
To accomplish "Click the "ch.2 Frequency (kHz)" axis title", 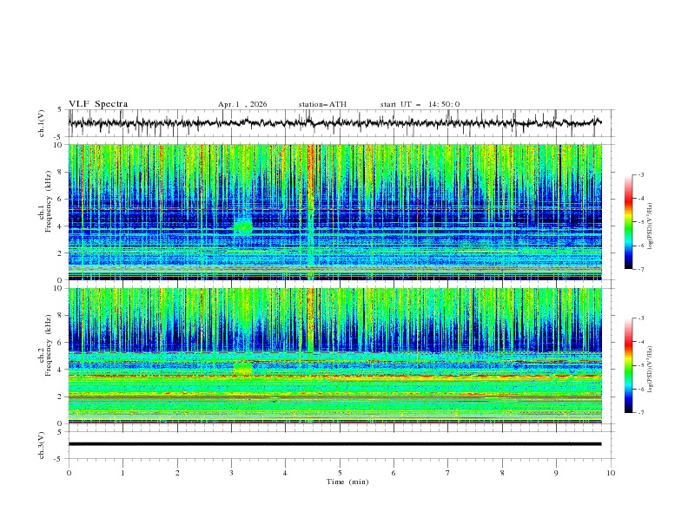I will pos(45,345).
